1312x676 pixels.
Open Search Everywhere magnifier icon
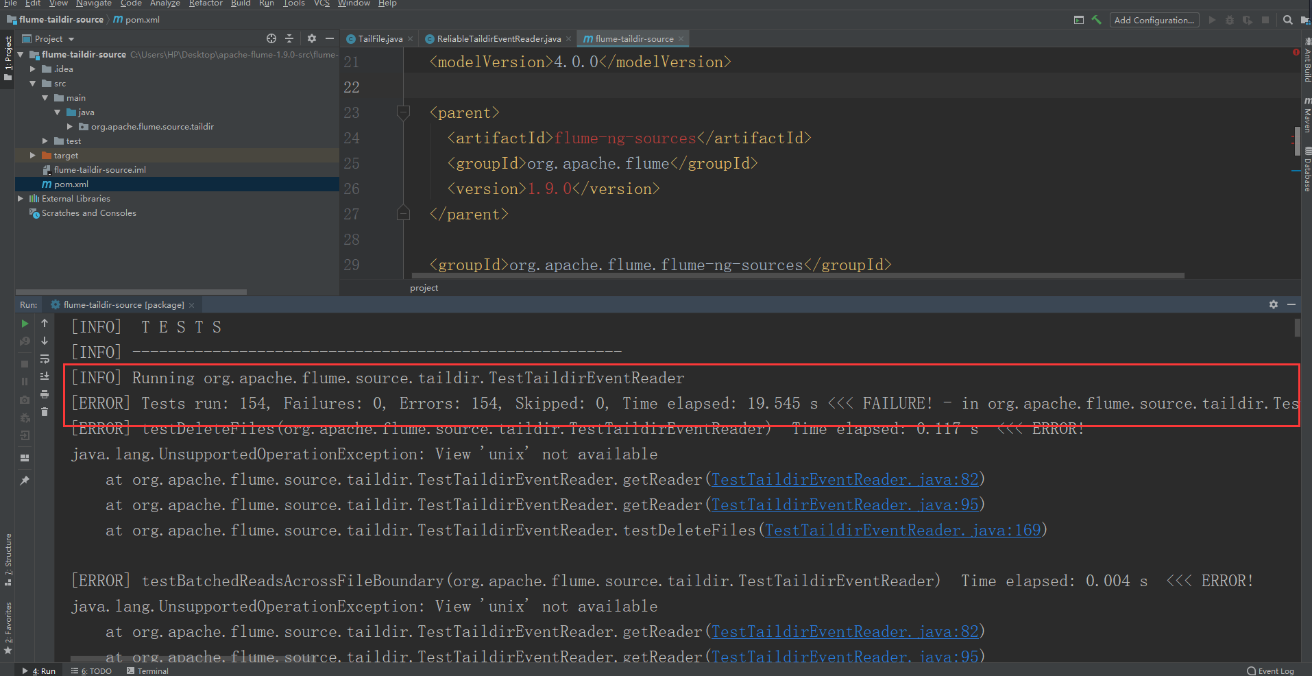tap(1287, 21)
